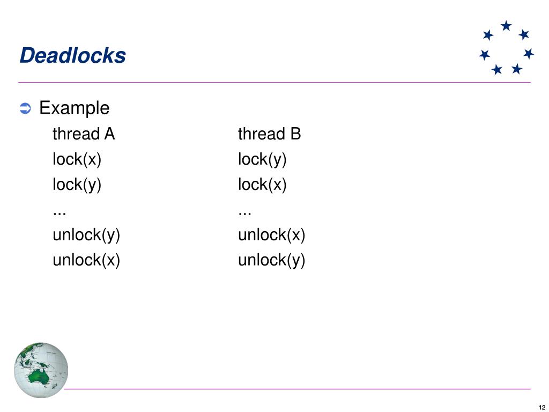Click lock(y) under thread B
This screenshot has width=549, height=412.
pos(262,159)
